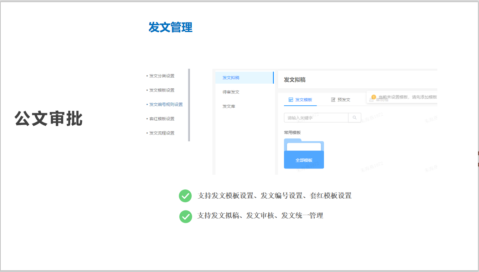
Task: Switch to the 发文模板 tab
Action: click(300, 100)
